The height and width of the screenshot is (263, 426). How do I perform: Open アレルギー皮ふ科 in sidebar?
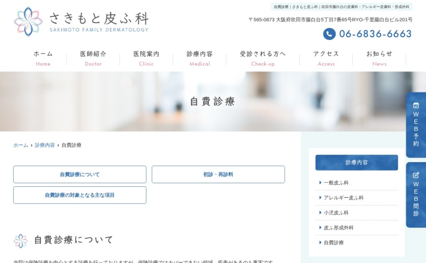[x=344, y=198]
